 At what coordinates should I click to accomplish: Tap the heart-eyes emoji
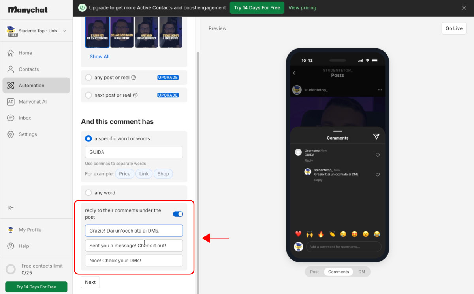(355, 234)
